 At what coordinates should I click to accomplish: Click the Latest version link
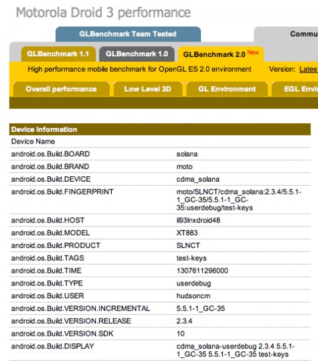[309, 69]
